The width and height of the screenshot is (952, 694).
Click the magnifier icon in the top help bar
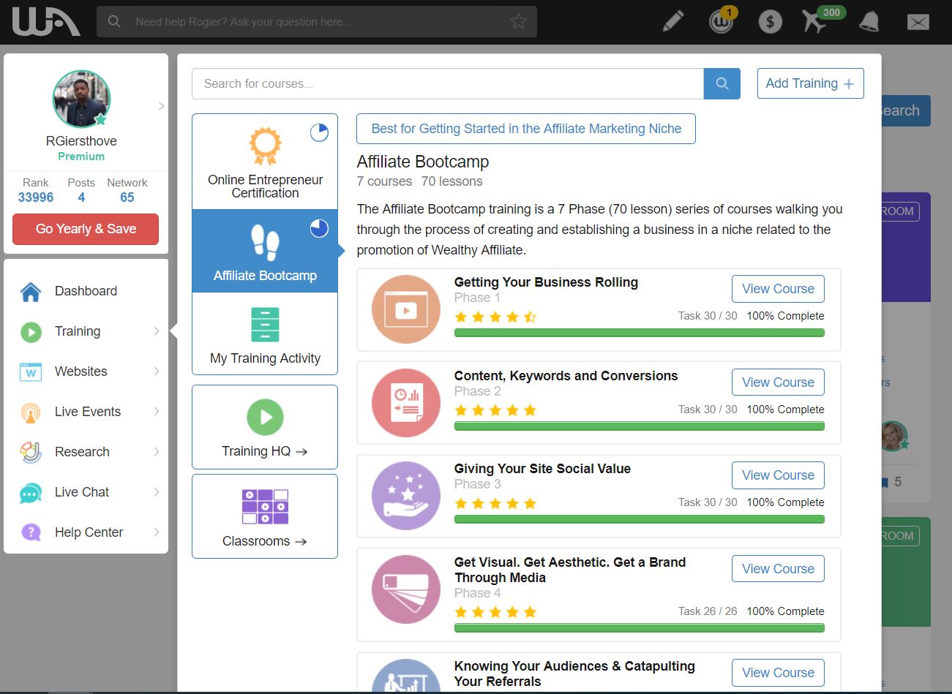pos(114,22)
